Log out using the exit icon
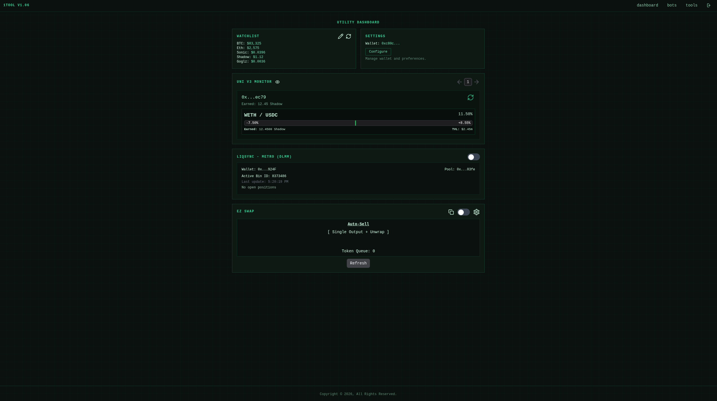 [x=709, y=5]
